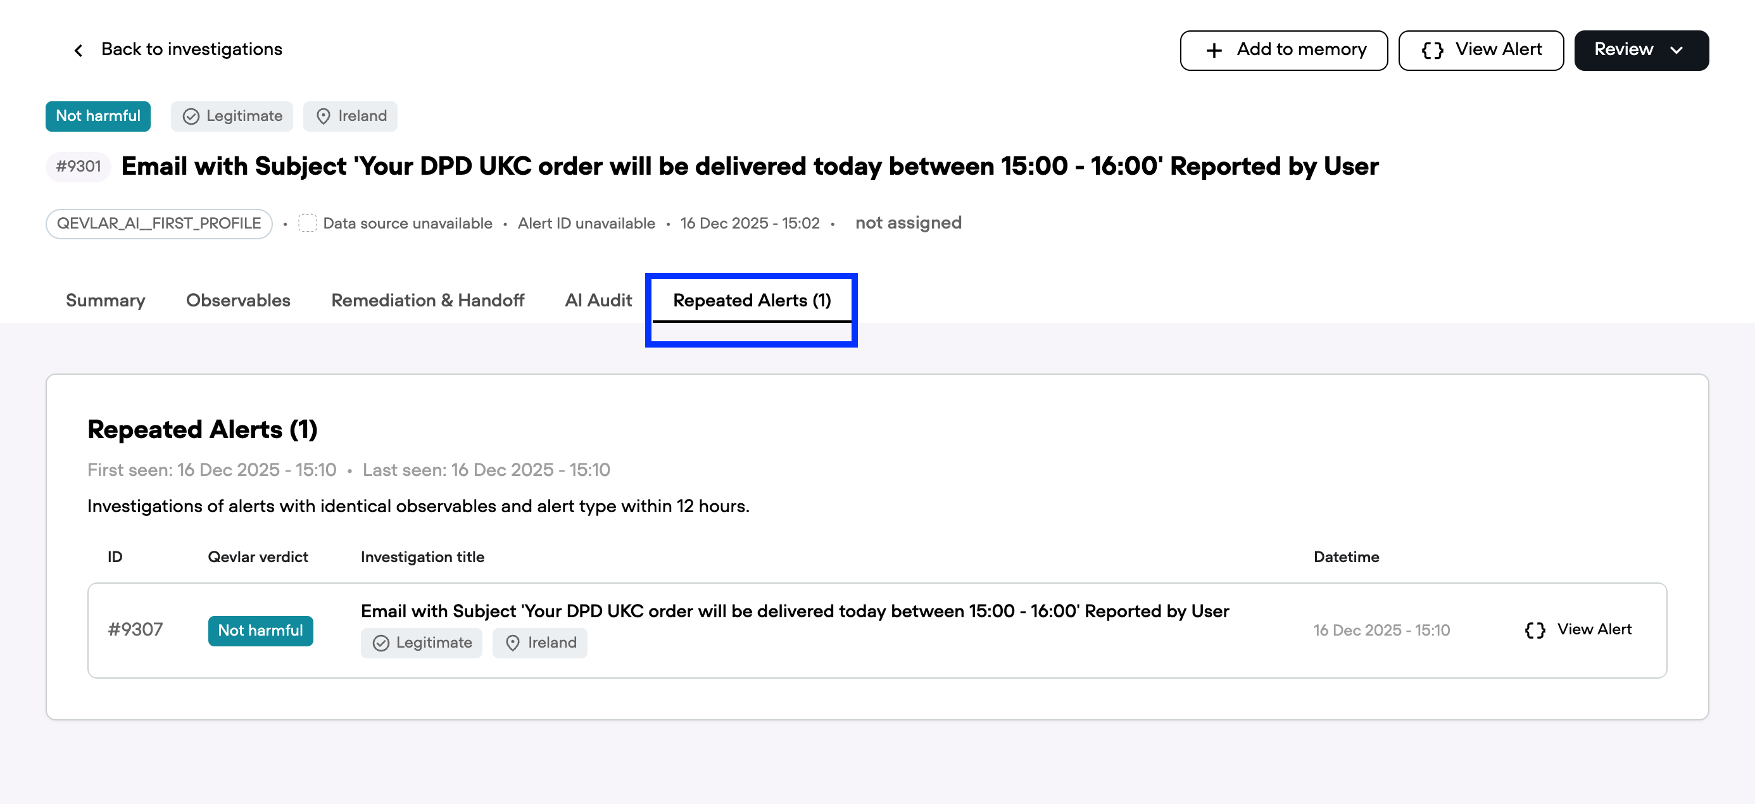Image resolution: width=1755 pixels, height=804 pixels.
Task: Open the Review dropdown
Action: click(1640, 50)
